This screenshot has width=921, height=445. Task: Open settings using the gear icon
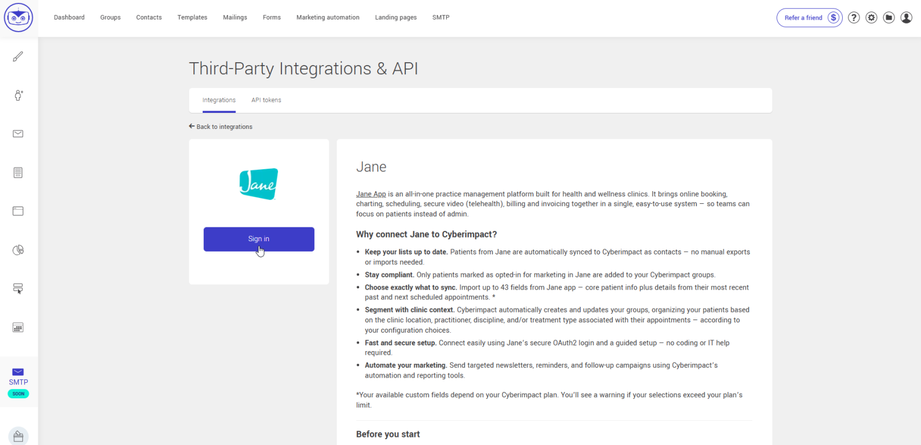click(x=871, y=18)
